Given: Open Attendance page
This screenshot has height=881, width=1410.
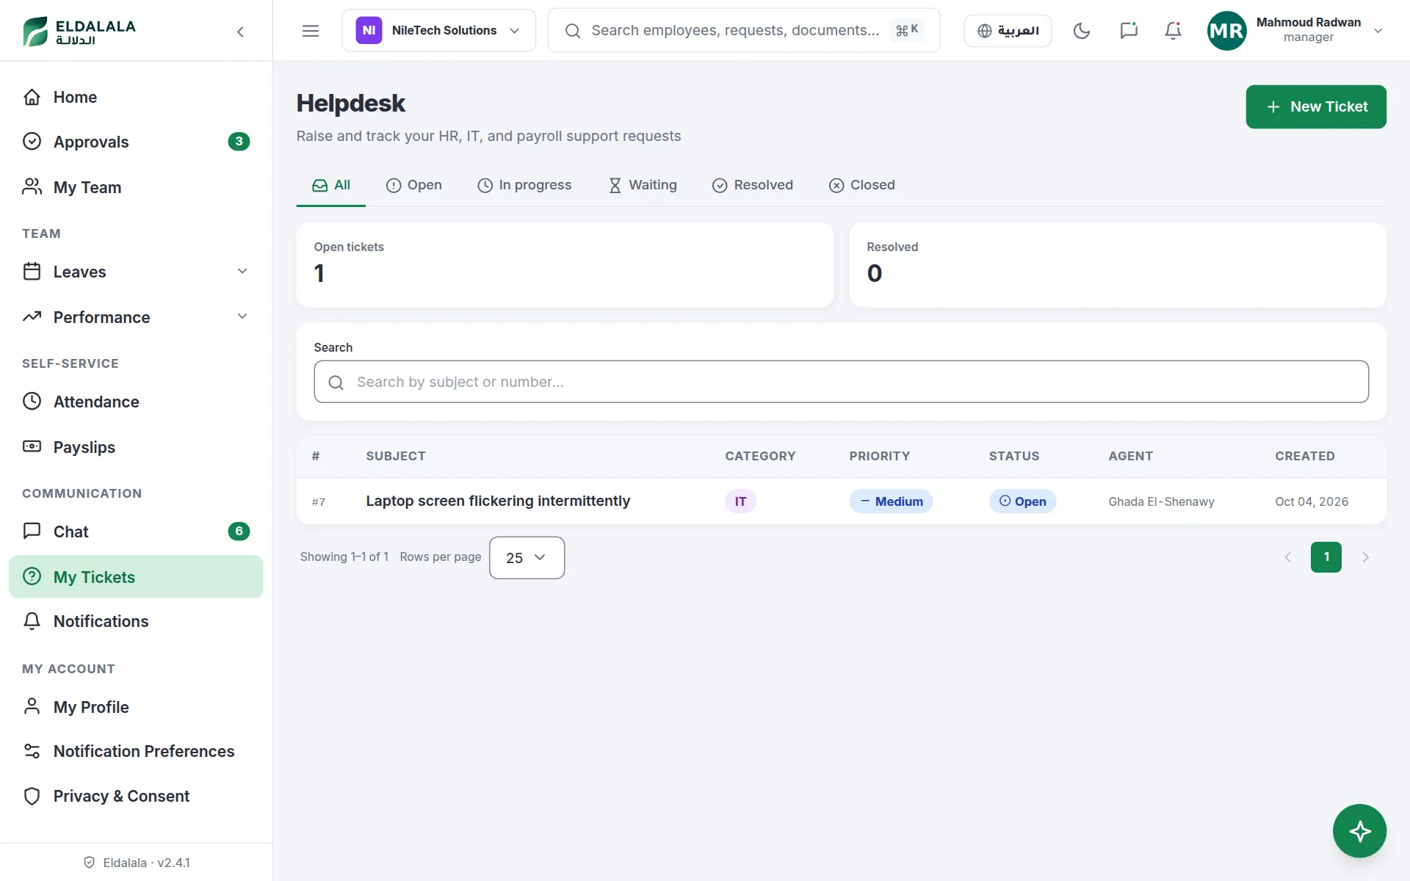Looking at the screenshot, I should (x=136, y=402).
